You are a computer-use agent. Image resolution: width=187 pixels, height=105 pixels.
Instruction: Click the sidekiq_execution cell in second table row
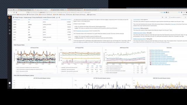pos(47,24)
